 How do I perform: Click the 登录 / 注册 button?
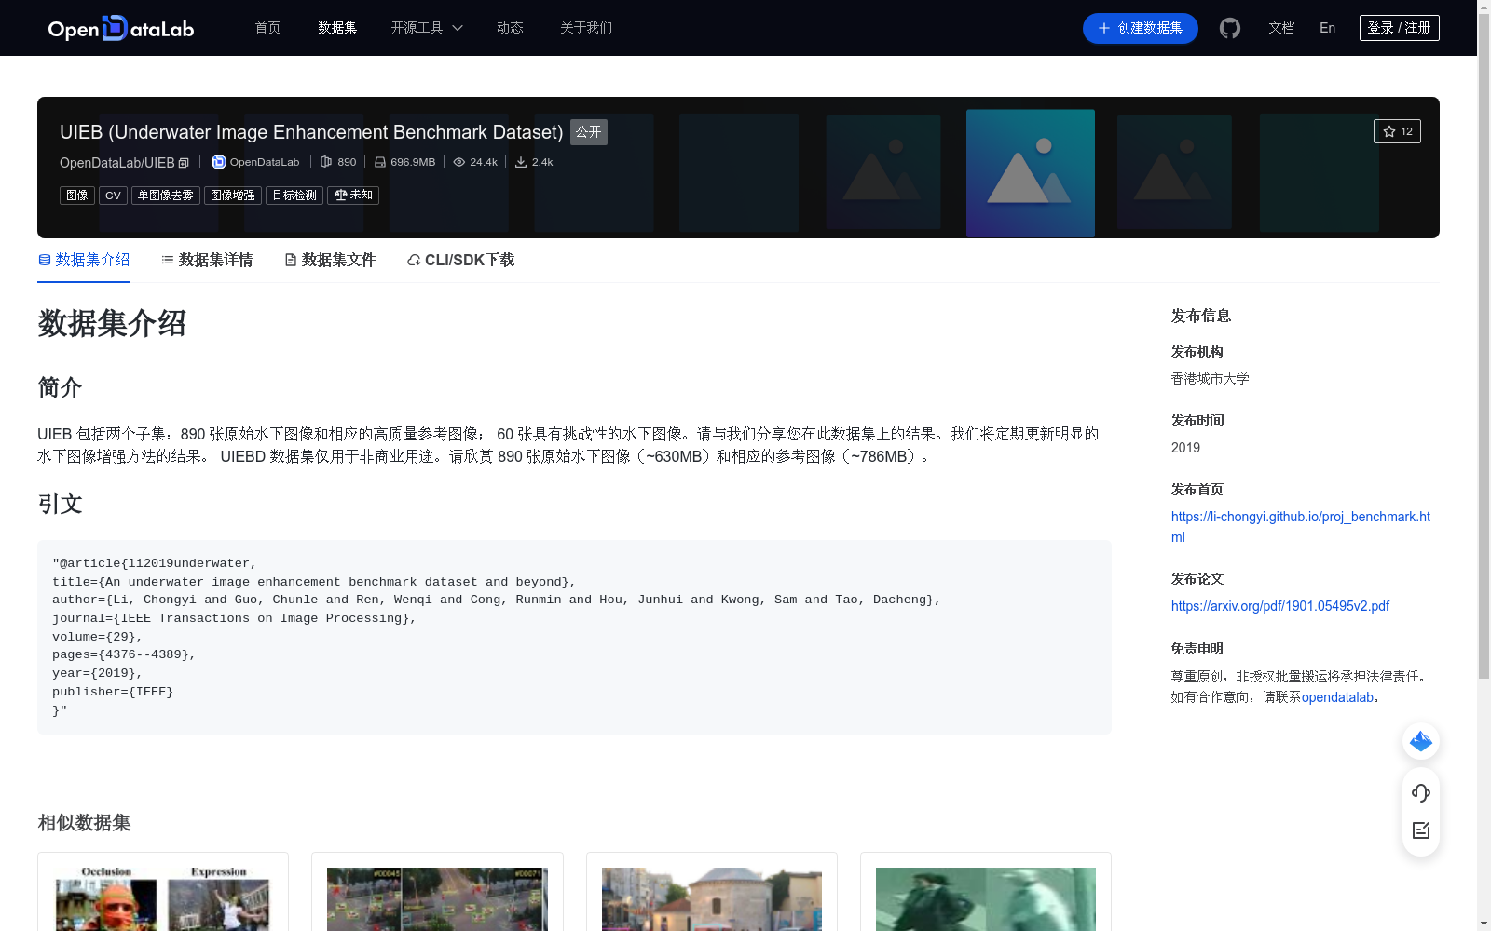click(1399, 27)
